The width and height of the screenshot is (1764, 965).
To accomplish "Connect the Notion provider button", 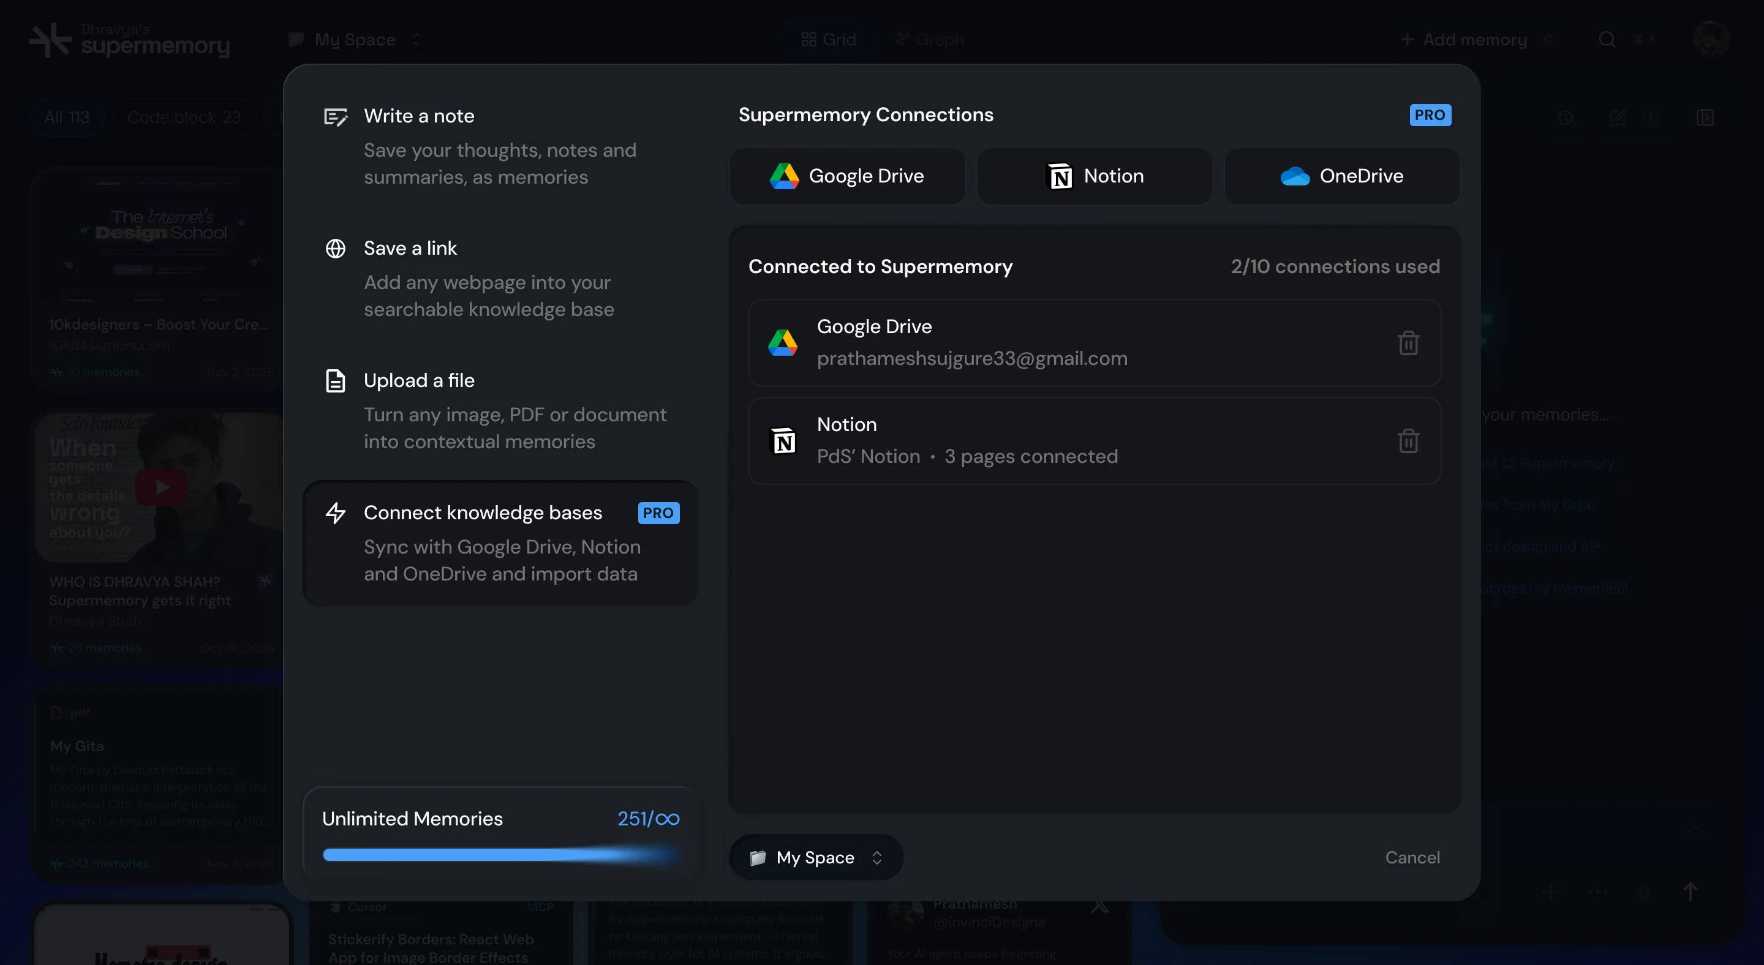I will click(x=1095, y=176).
